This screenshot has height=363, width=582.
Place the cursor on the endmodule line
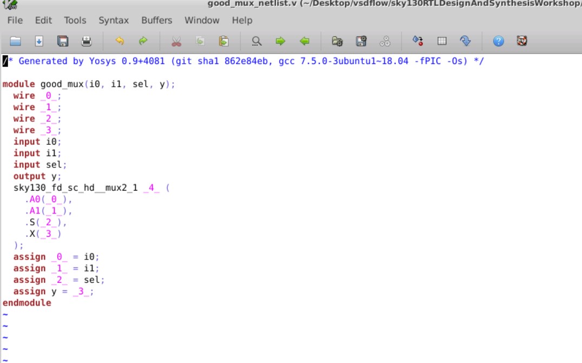(x=25, y=302)
